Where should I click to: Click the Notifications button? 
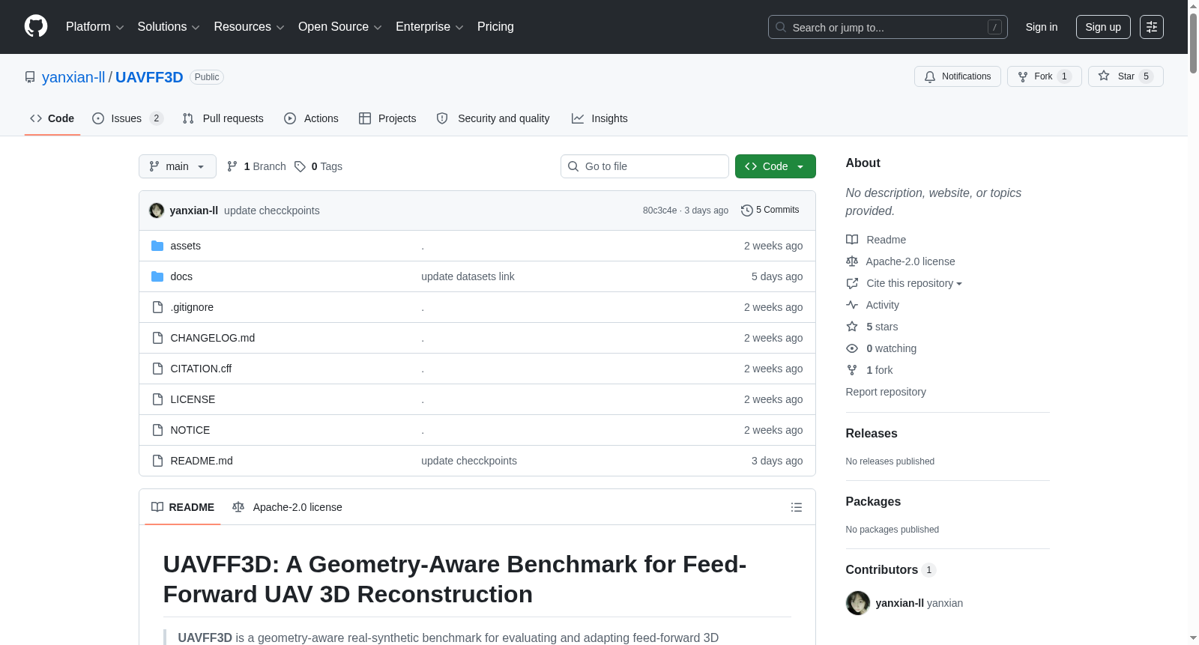958,76
